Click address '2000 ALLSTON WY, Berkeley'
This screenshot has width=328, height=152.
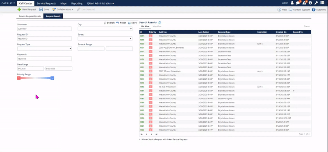pos(171,48)
